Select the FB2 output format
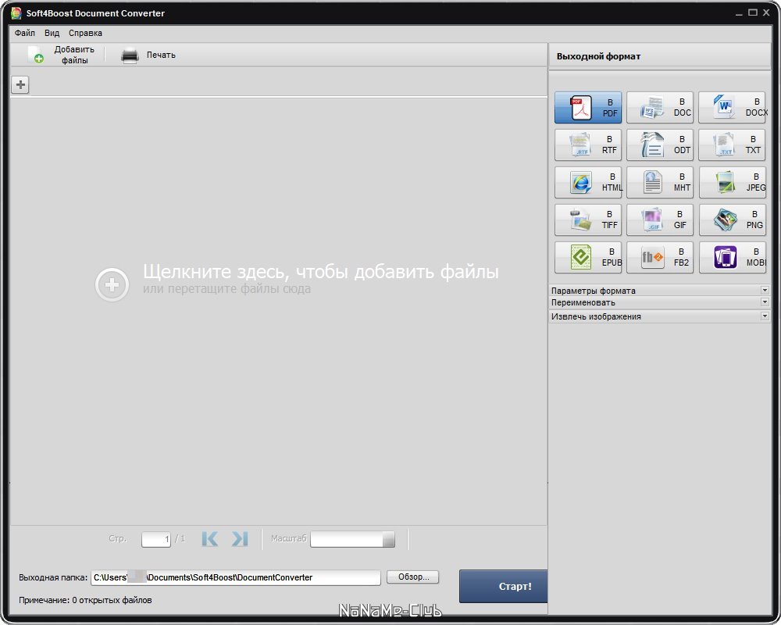781x625 pixels. (659, 258)
